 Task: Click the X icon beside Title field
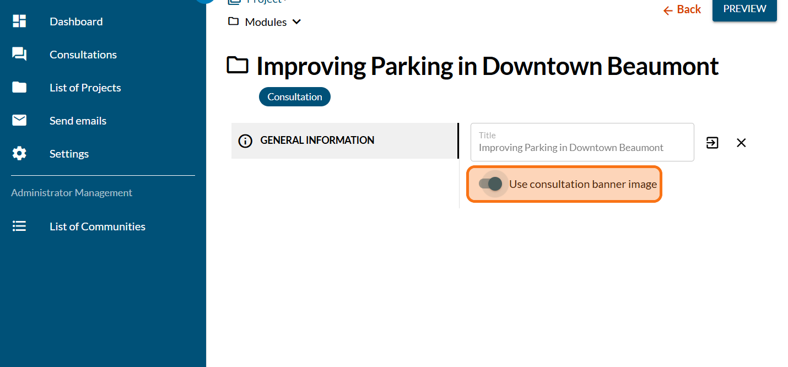click(741, 143)
